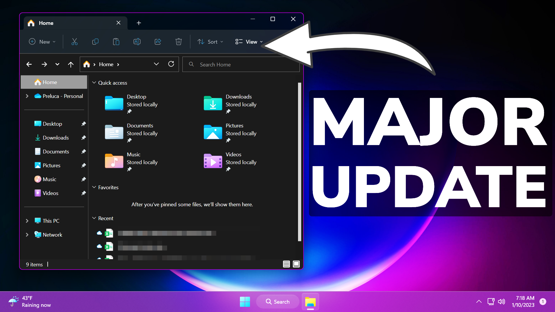Refresh the Home folder view
The width and height of the screenshot is (555, 312).
[171, 64]
